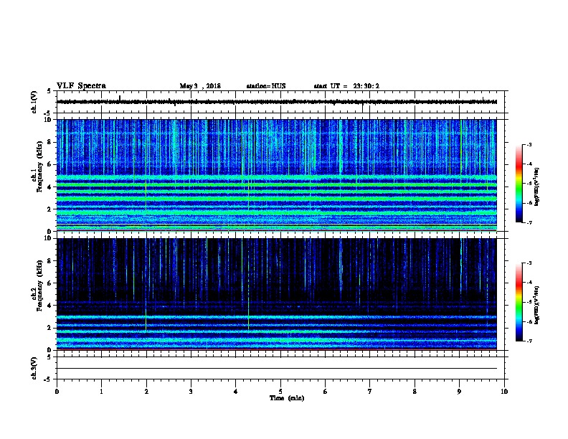The width and height of the screenshot is (568, 439).
Task: Click the "station=HUS" header label
Action: tap(266, 86)
